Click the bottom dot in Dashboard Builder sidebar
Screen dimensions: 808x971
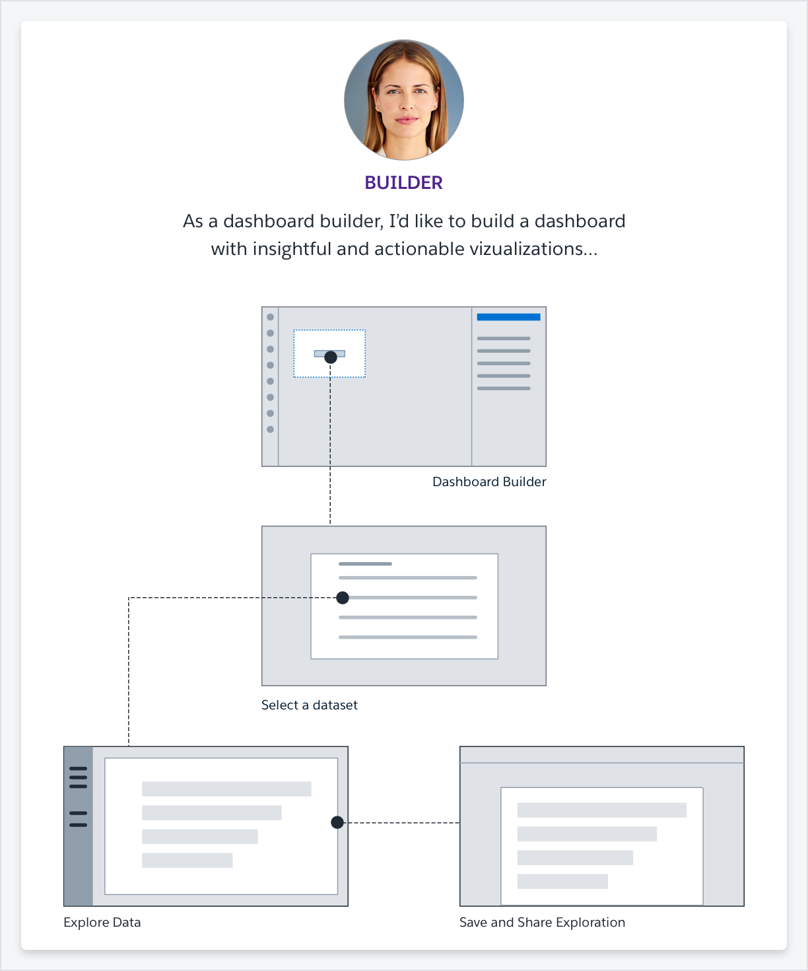[270, 429]
